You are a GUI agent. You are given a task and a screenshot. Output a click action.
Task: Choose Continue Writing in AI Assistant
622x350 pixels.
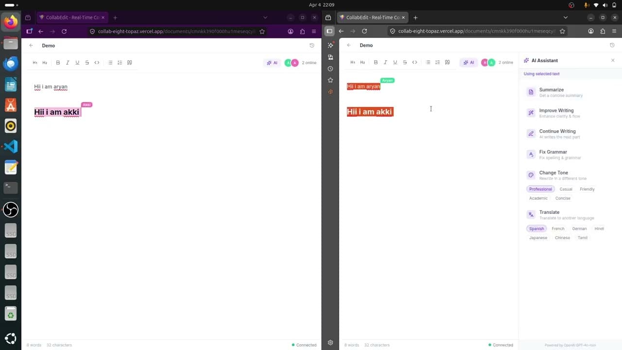click(570, 134)
